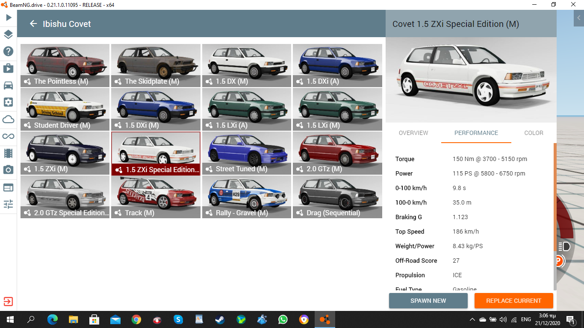The width and height of the screenshot is (584, 328).
Task: Open the vehicle selector car icon
Action: point(9,85)
